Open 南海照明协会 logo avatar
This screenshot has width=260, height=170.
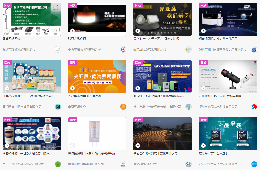(x=123, y=107)
